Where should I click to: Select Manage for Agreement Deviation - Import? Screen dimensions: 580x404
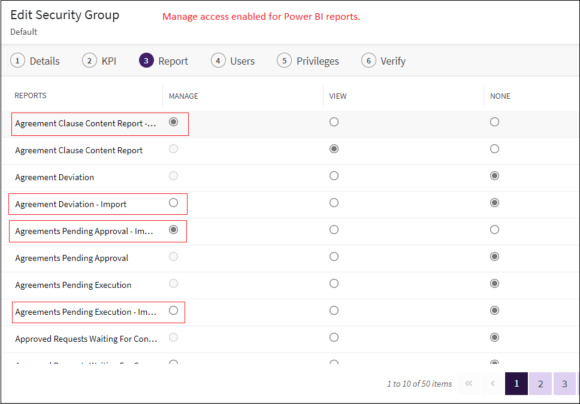click(174, 203)
